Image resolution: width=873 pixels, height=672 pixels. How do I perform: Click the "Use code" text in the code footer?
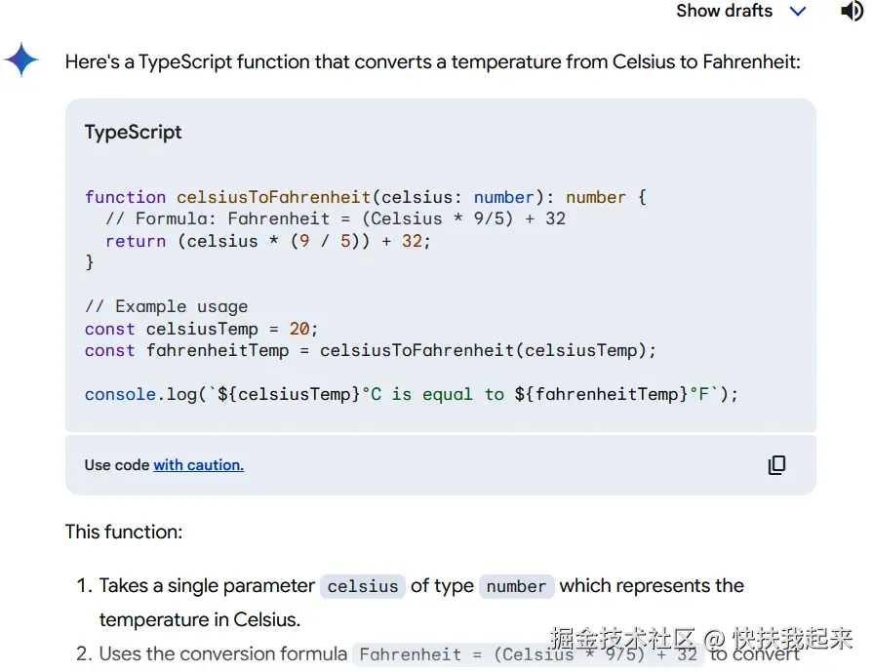click(116, 465)
